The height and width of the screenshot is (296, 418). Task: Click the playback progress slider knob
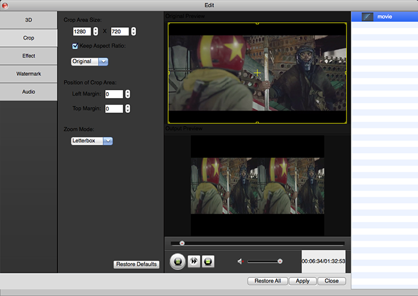click(182, 243)
